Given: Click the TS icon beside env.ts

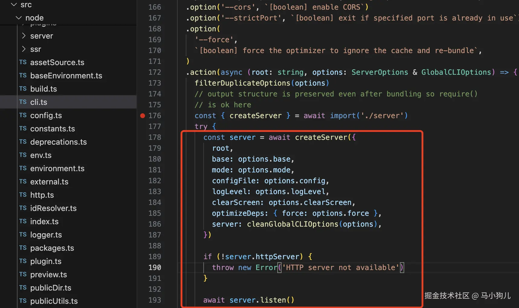Looking at the screenshot, I should click(x=23, y=155).
